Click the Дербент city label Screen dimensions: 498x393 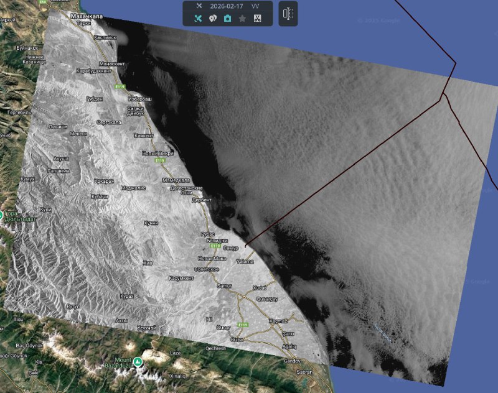point(202,200)
